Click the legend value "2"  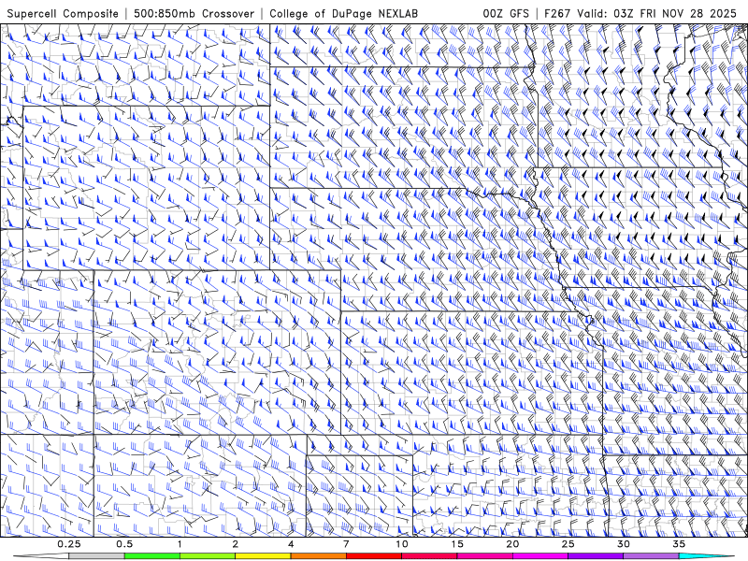pos(236,544)
